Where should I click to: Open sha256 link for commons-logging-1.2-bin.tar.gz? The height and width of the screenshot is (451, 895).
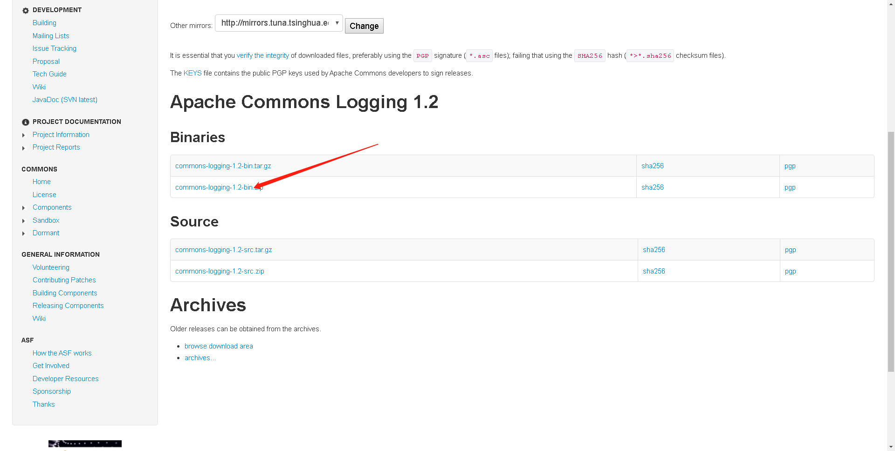pyautogui.click(x=652, y=166)
